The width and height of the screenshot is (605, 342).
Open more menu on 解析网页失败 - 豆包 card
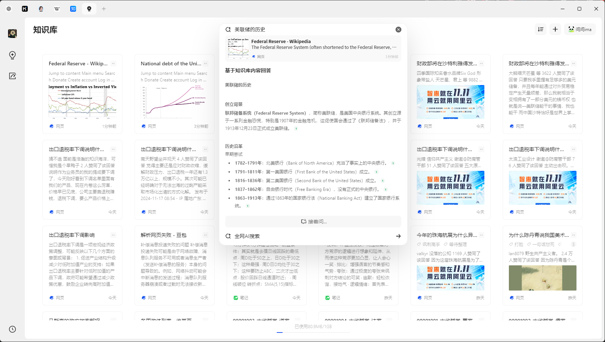tap(205, 235)
